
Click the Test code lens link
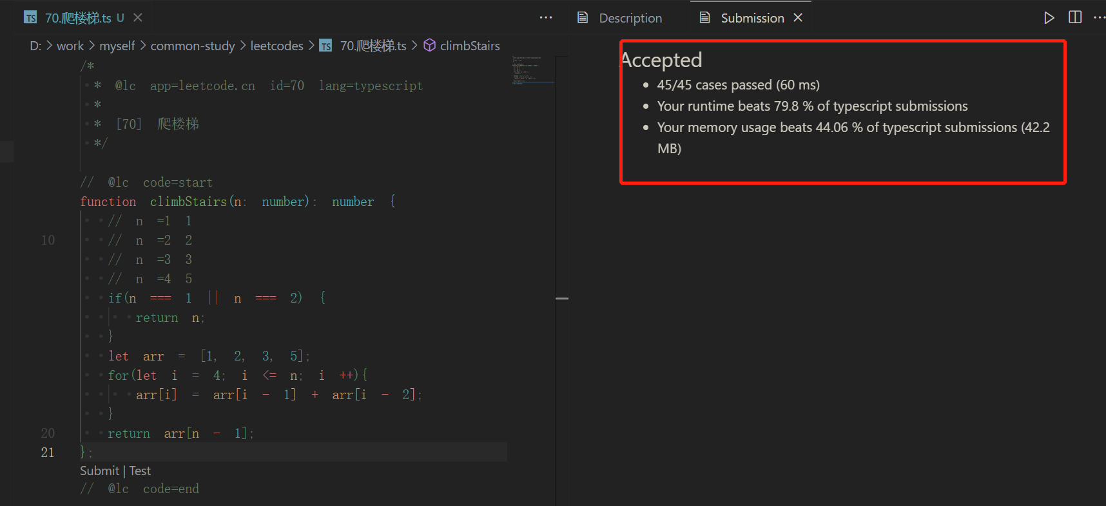140,471
